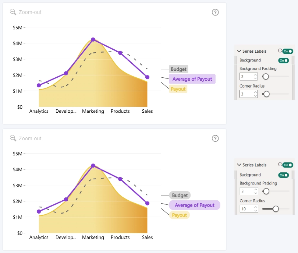Open help question mark in top chart
298x253 pixels.
pos(215,13)
